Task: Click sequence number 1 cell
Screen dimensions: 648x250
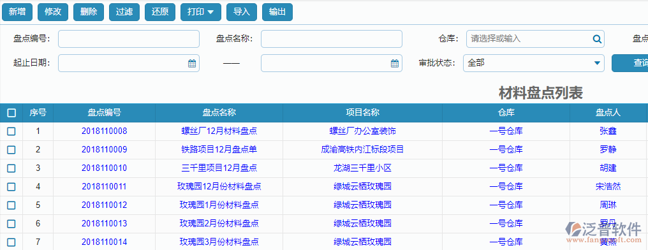Action: [38, 131]
